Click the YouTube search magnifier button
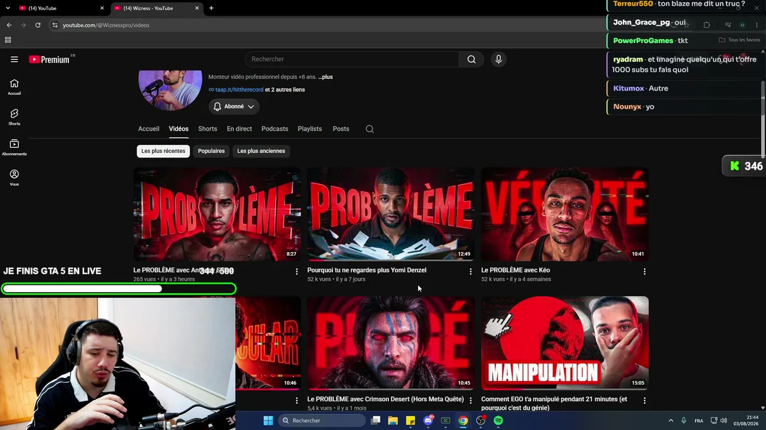Image resolution: width=766 pixels, height=430 pixels. point(472,59)
